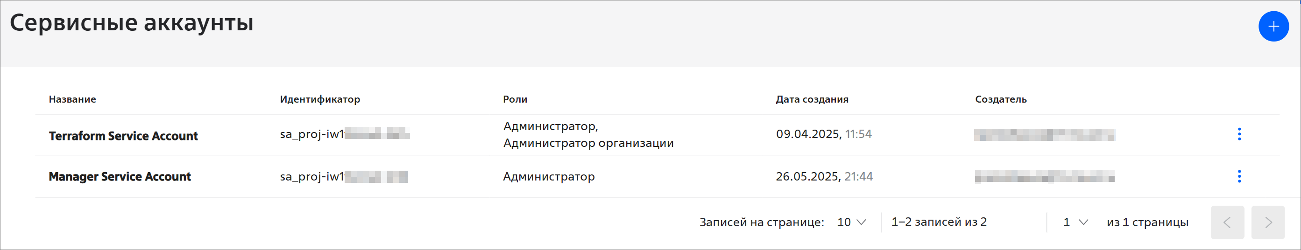This screenshot has width=1301, height=250.
Task: Click the Создатель column header
Action: click(1000, 99)
